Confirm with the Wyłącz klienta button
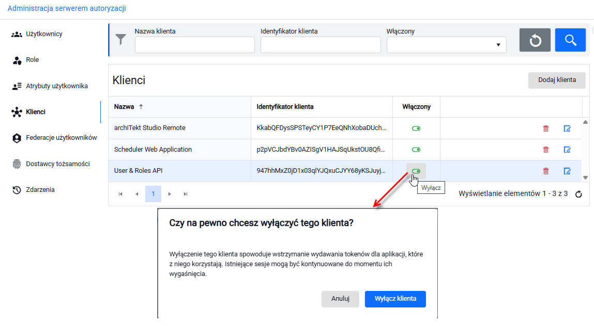The image size is (594, 326). [395, 299]
